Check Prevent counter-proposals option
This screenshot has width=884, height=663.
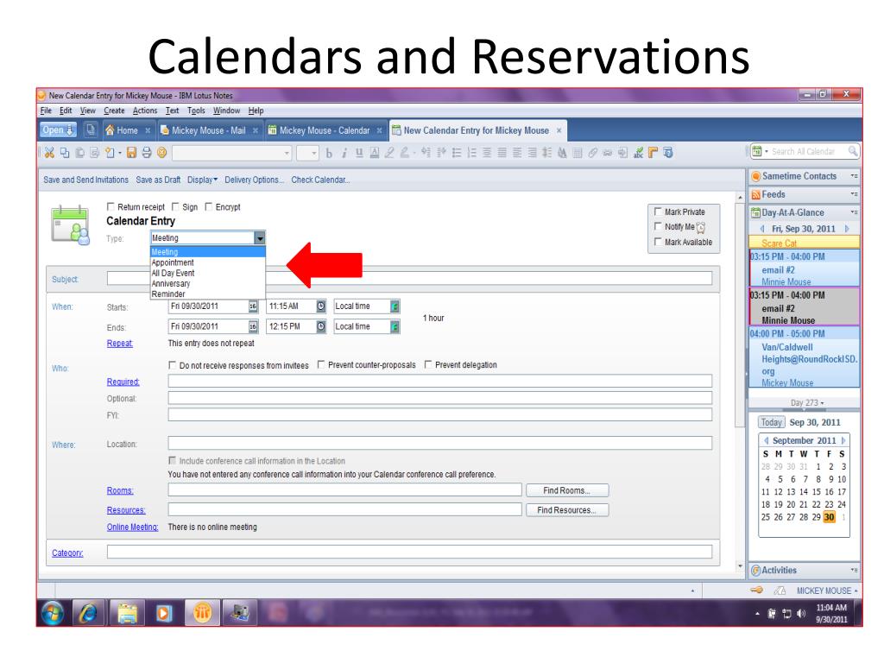[x=321, y=365]
